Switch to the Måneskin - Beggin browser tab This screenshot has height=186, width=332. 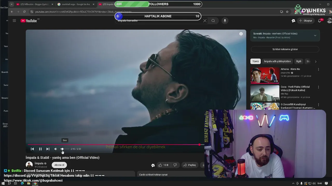click(x=33, y=4)
